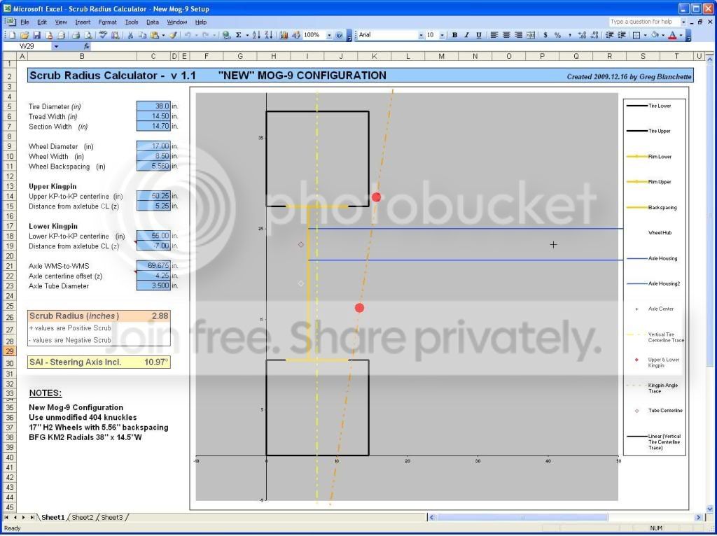Click the AutoSum sigma icon
The width and height of the screenshot is (717, 536).
tap(238, 35)
